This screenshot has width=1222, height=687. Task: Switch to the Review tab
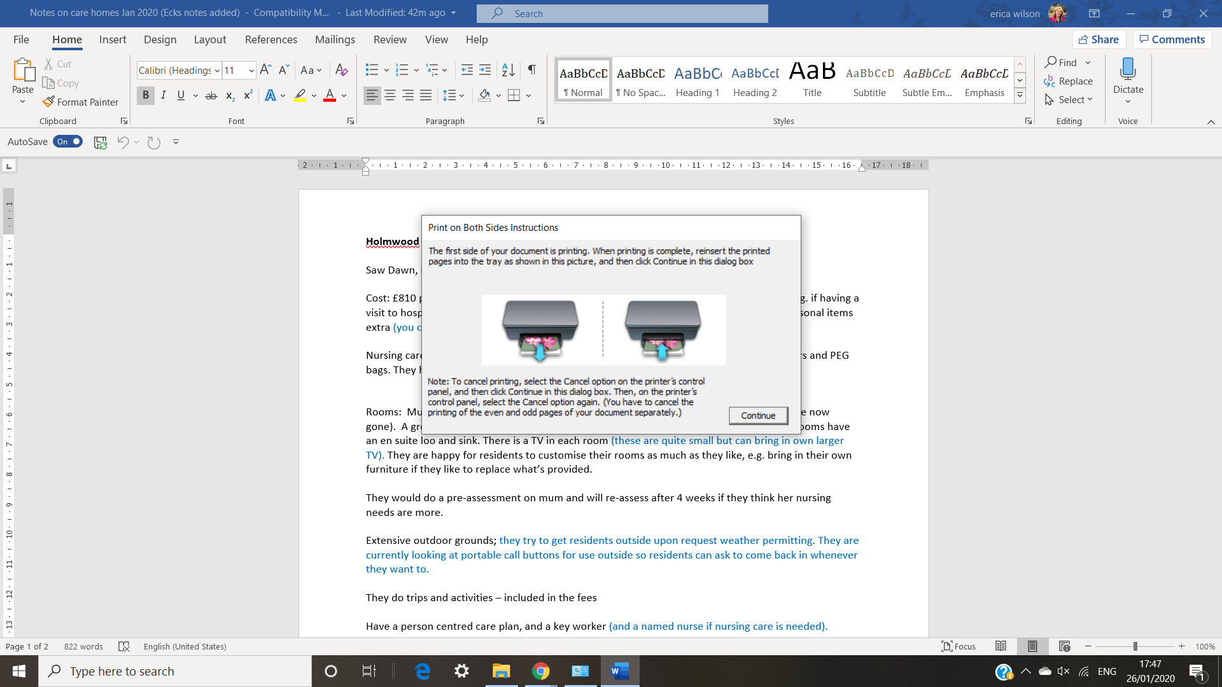click(390, 39)
